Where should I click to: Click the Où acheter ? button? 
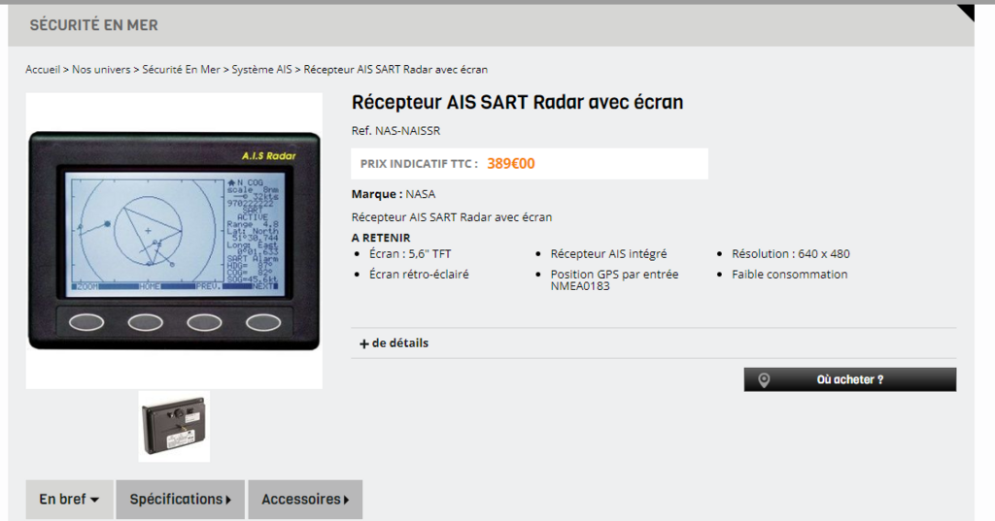pos(849,379)
